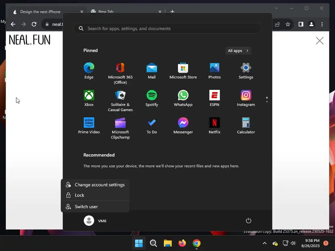
Task: Share this page from Chrome toolbar
Action: coord(277,24)
